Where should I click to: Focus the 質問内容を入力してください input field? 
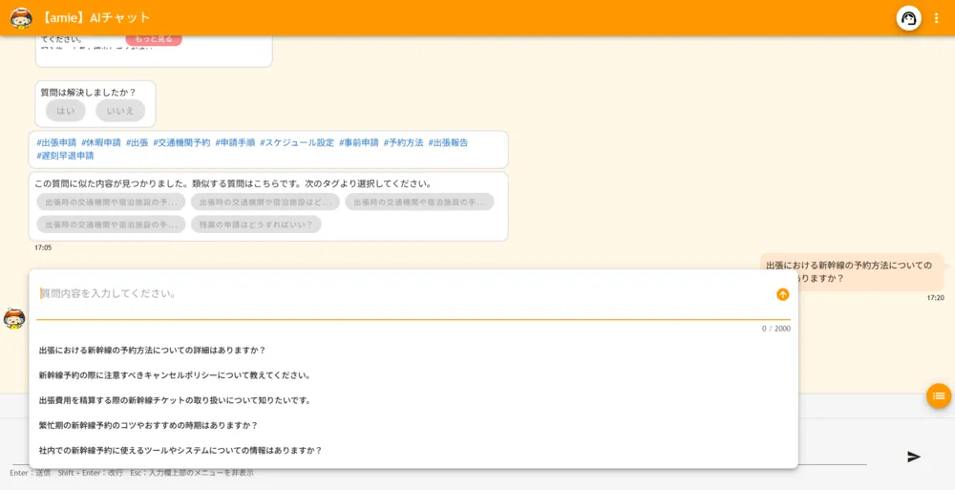coord(404,294)
